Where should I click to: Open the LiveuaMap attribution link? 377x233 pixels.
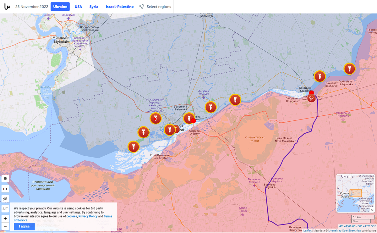tap(335, 231)
